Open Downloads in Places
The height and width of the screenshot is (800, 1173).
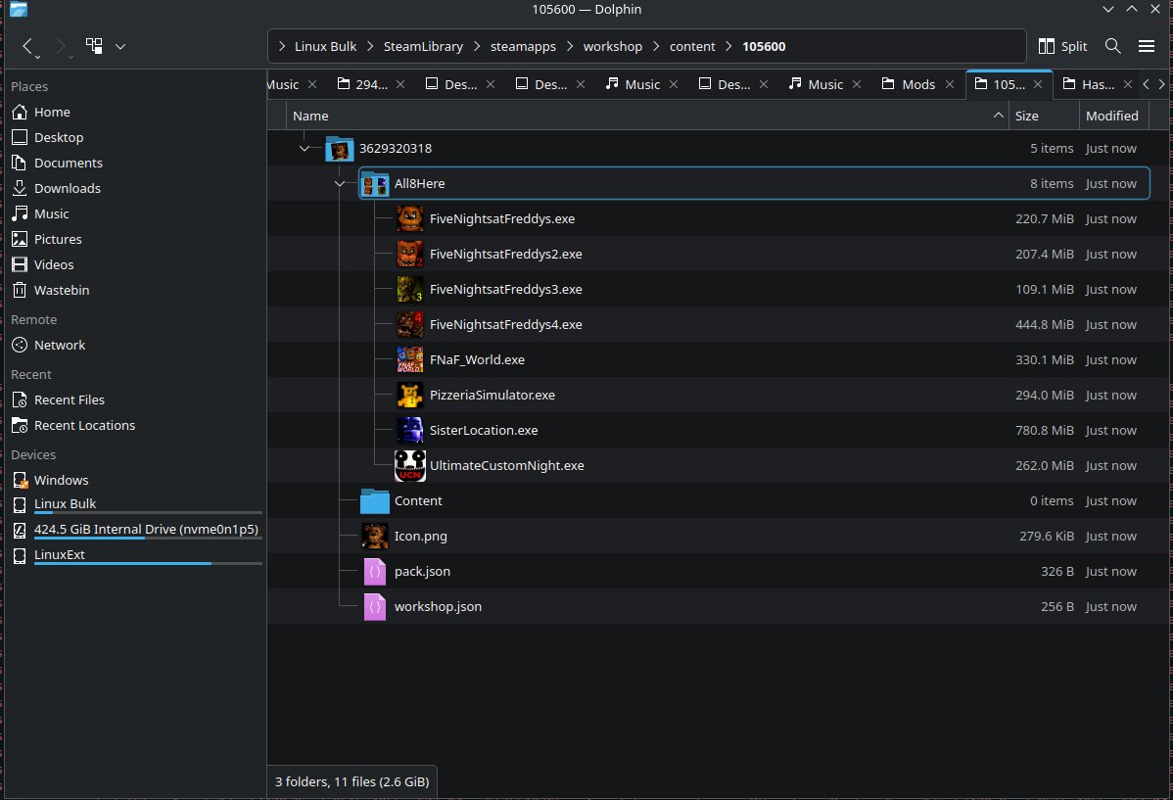[68, 188]
